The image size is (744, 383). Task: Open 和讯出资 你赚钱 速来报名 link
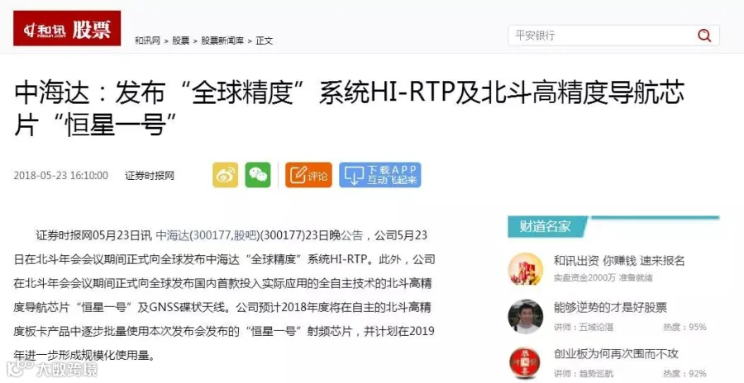(619, 260)
